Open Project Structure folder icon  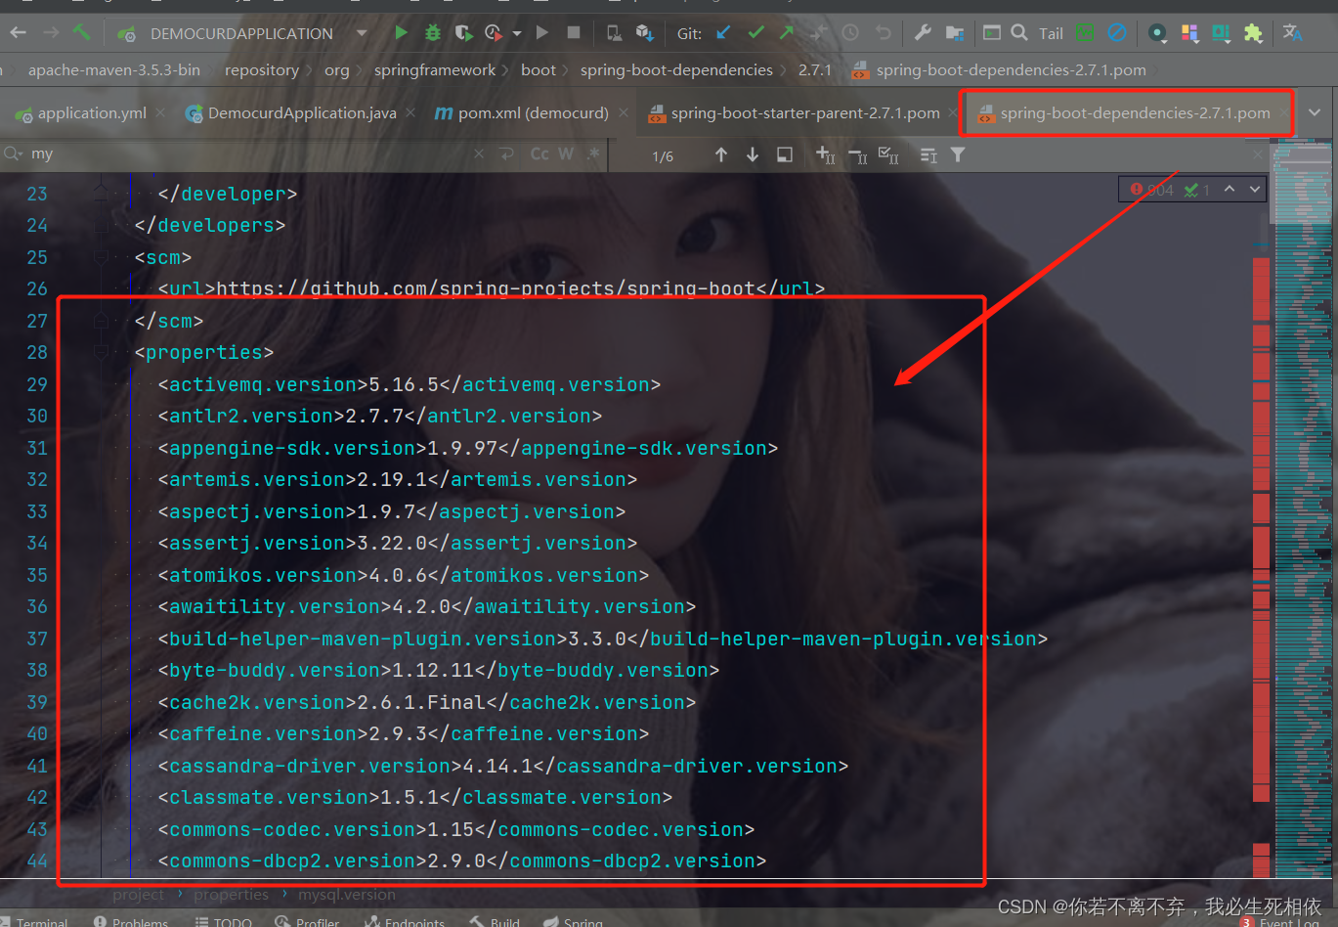(955, 33)
